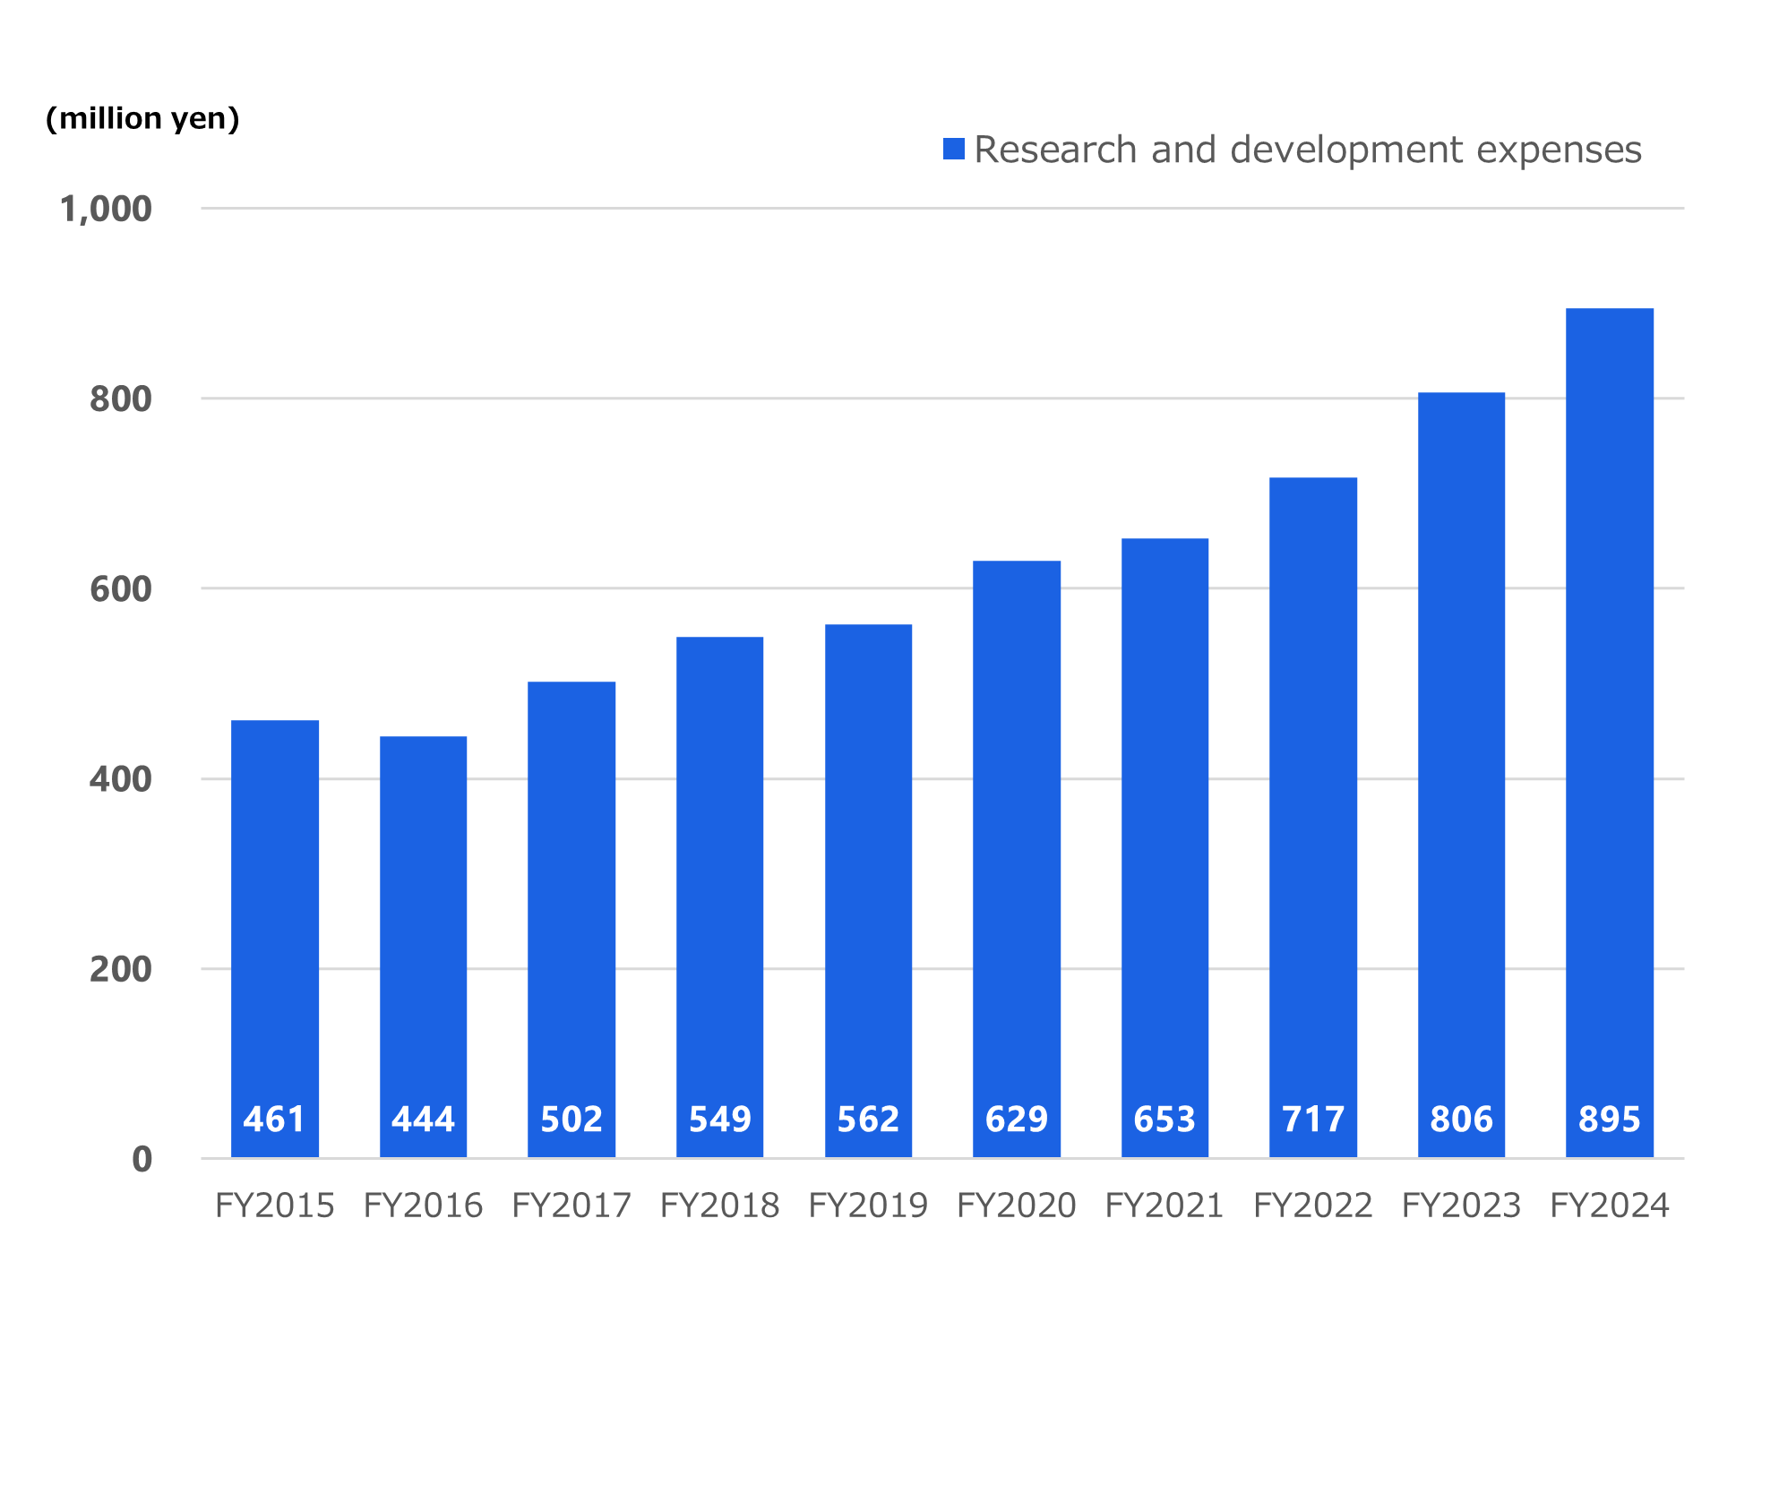Screen dimensions: 1779x1493
Task: Click the '562' data value label
Action: coord(868,1120)
